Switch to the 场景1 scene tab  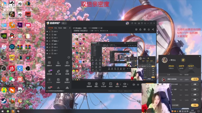(65, 28)
